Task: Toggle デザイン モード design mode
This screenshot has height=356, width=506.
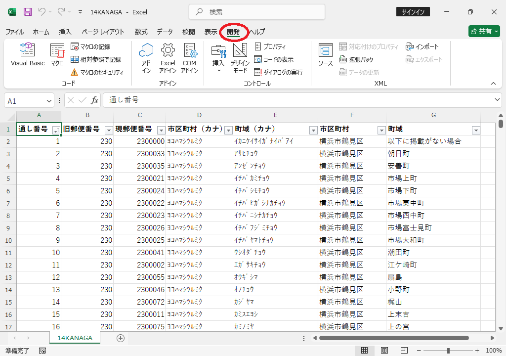Action: click(x=240, y=58)
